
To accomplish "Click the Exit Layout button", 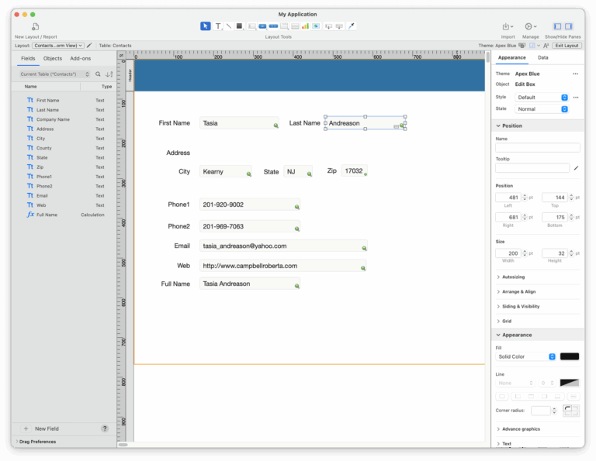I will (x=567, y=46).
